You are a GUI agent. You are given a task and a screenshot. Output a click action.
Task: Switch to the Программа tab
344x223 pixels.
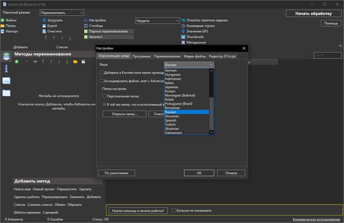141,56
